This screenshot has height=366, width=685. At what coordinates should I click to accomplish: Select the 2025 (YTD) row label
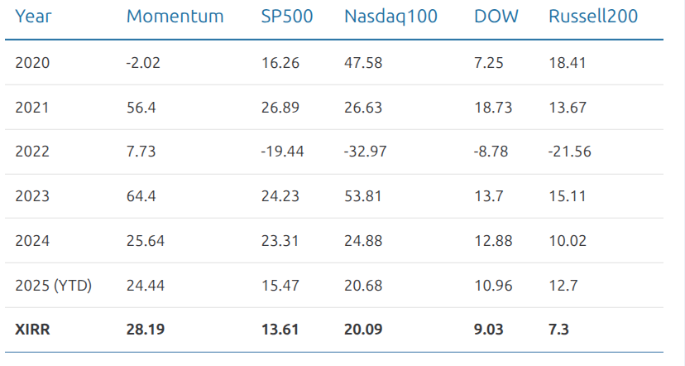coord(53,286)
